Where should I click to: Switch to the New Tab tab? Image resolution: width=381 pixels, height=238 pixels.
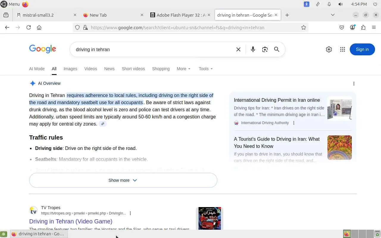point(113,15)
